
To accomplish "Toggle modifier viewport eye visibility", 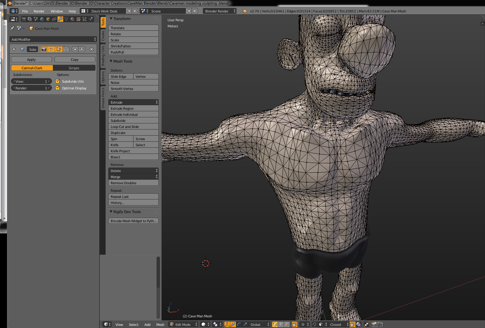I will coord(51,49).
